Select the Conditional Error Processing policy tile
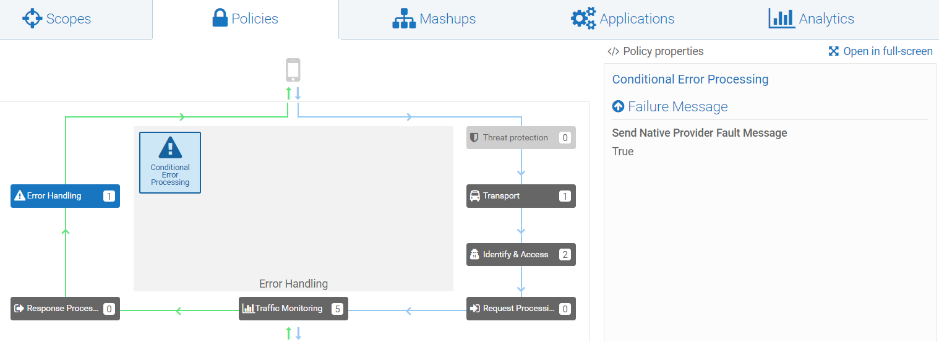The height and width of the screenshot is (342, 939). (170, 163)
